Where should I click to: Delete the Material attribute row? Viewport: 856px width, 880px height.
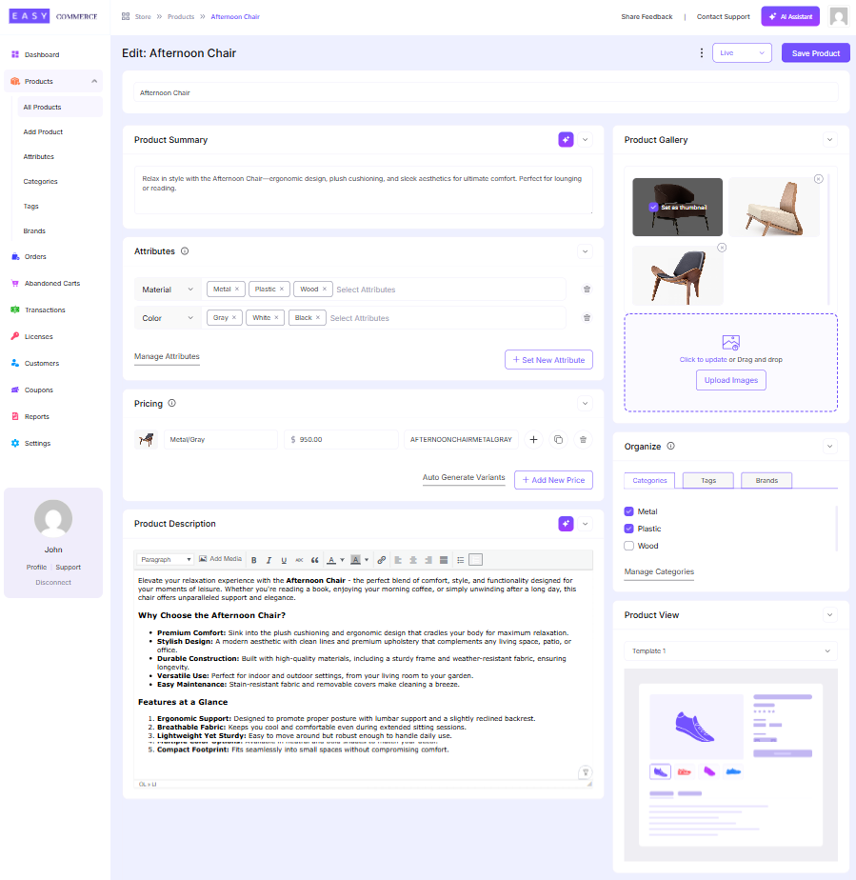click(x=587, y=289)
